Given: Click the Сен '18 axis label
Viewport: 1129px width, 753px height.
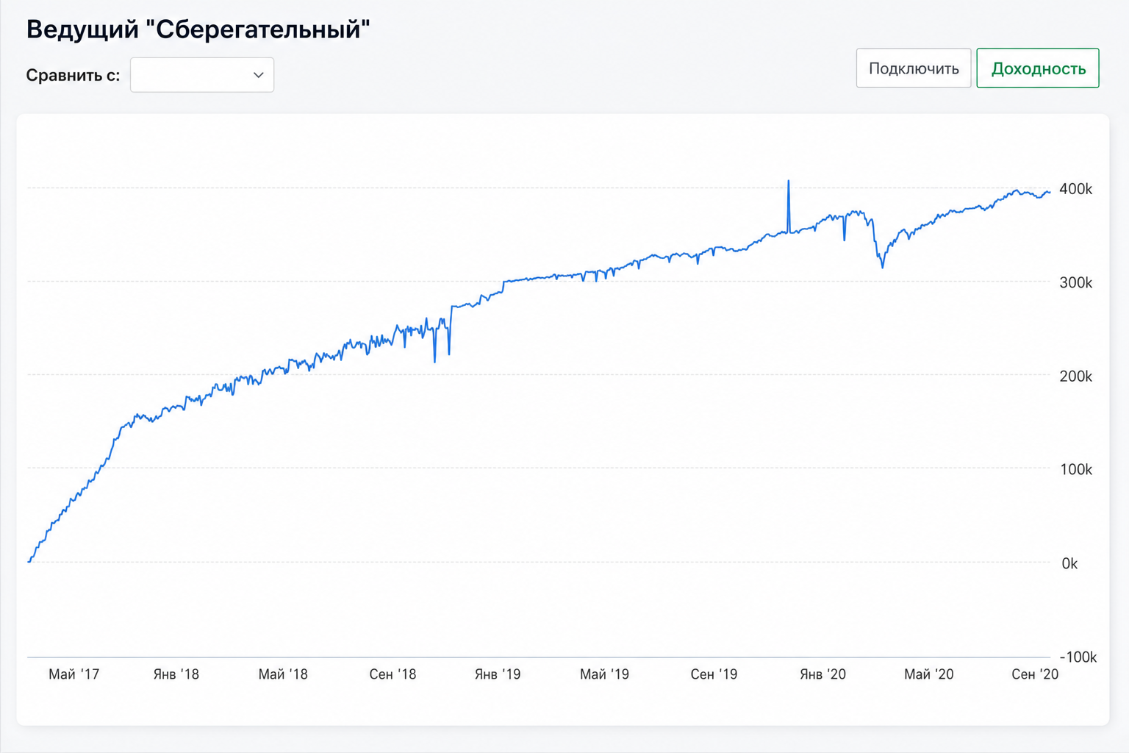Looking at the screenshot, I should click(393, 674).
